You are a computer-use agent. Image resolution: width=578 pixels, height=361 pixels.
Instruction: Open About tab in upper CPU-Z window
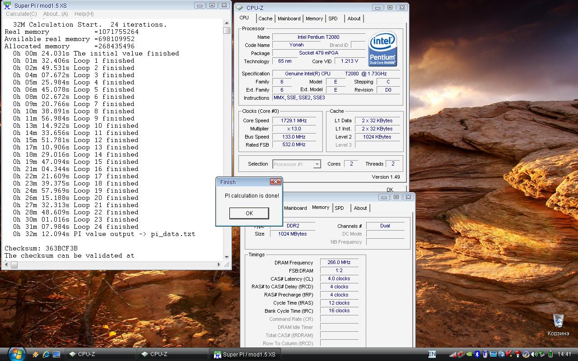click(354, 19)
